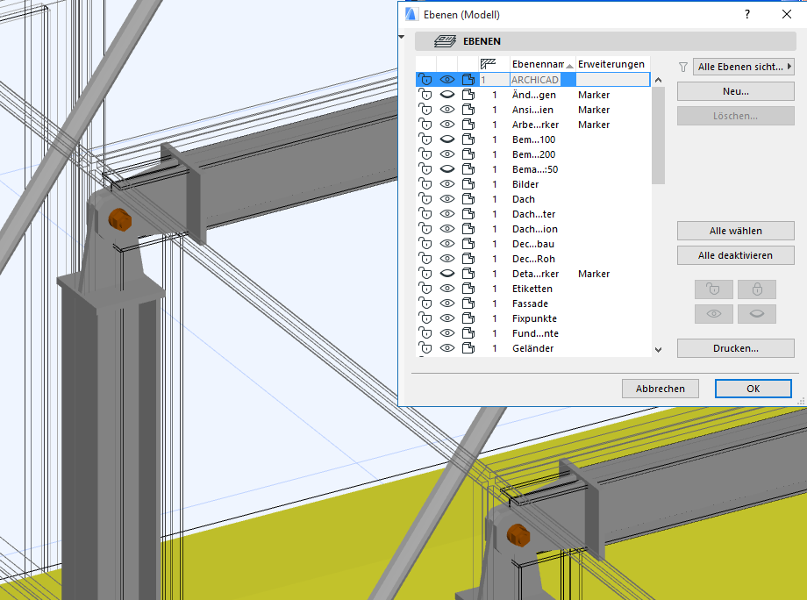
Task: Toggle visibility of the Ansi...ien layer
Action: 446,110
